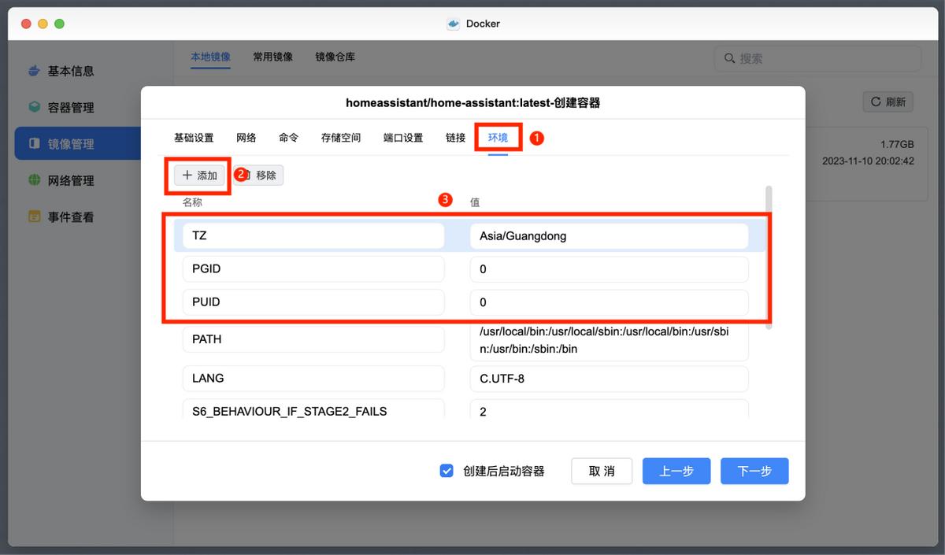Click the Docker whale title icon

point(453,24)
